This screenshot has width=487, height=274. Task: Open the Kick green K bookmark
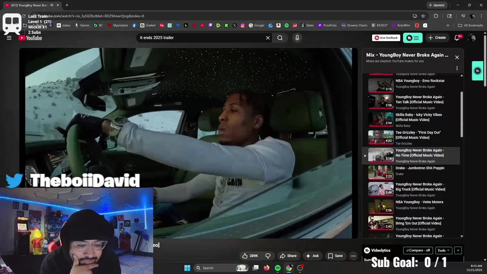click(226, 25)
